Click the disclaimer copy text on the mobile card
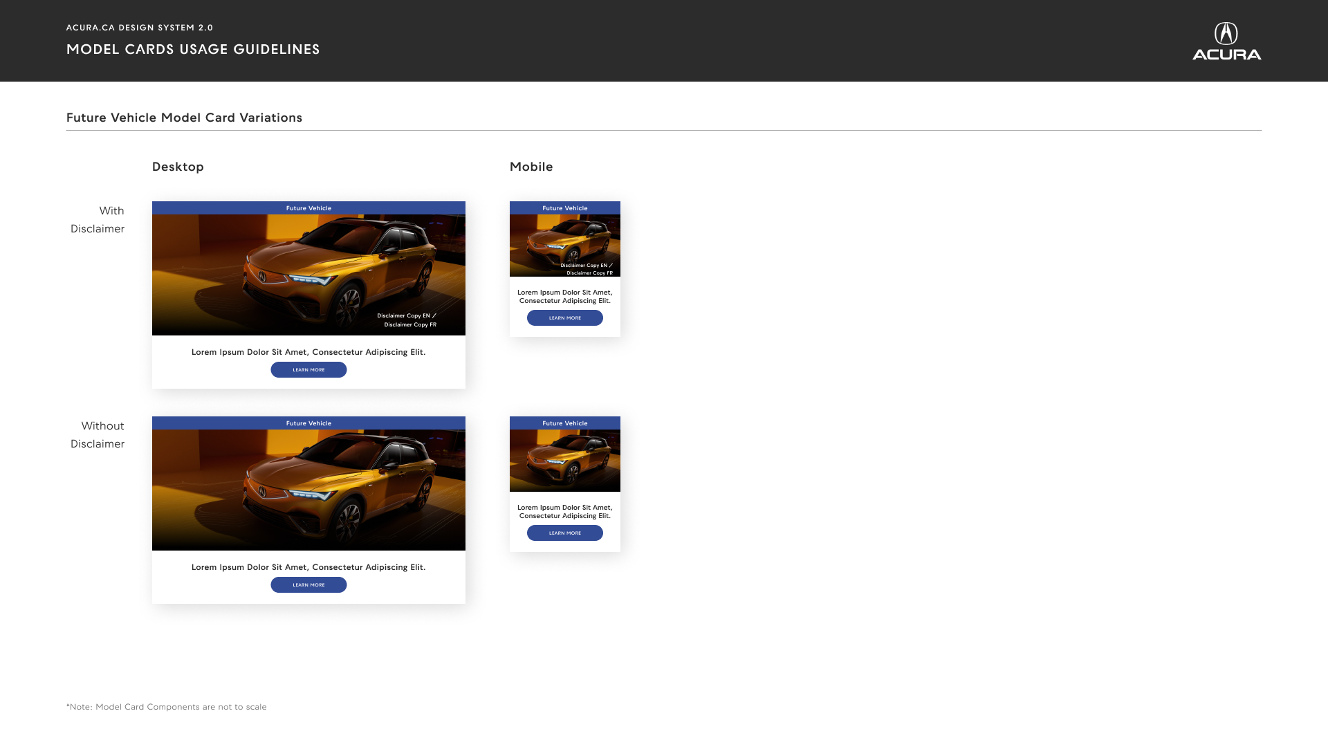 (x=587, y=269)
